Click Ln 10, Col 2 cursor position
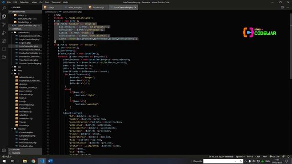The image size is (292, 164). pyautogui.click(x=221, y=157)
